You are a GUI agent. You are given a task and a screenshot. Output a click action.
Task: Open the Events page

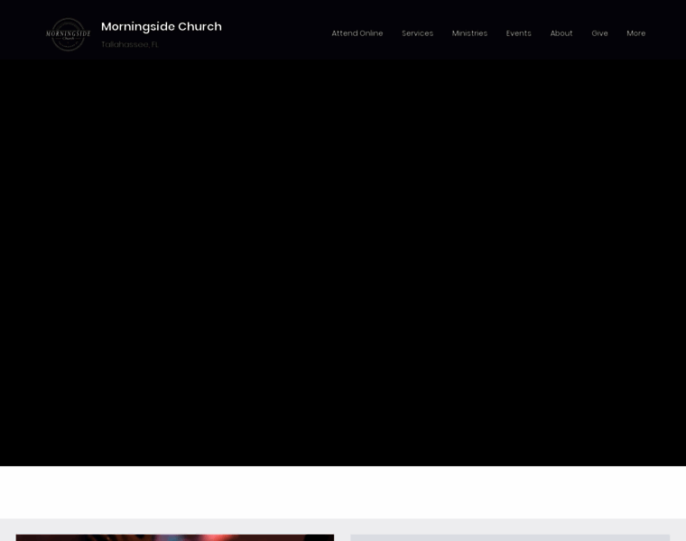click(x=518, y=33)
